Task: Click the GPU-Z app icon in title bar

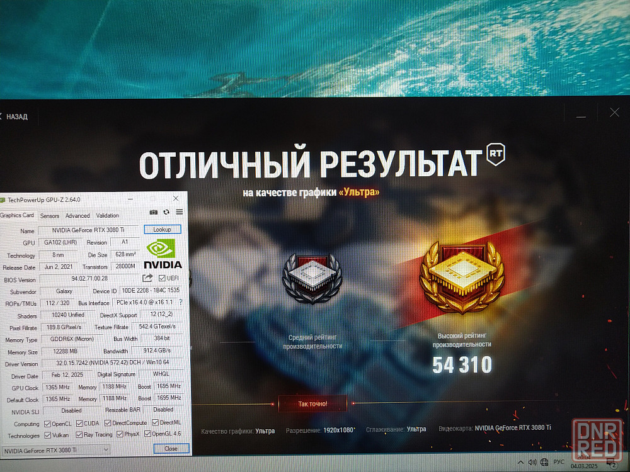Action: coord(3,200)
